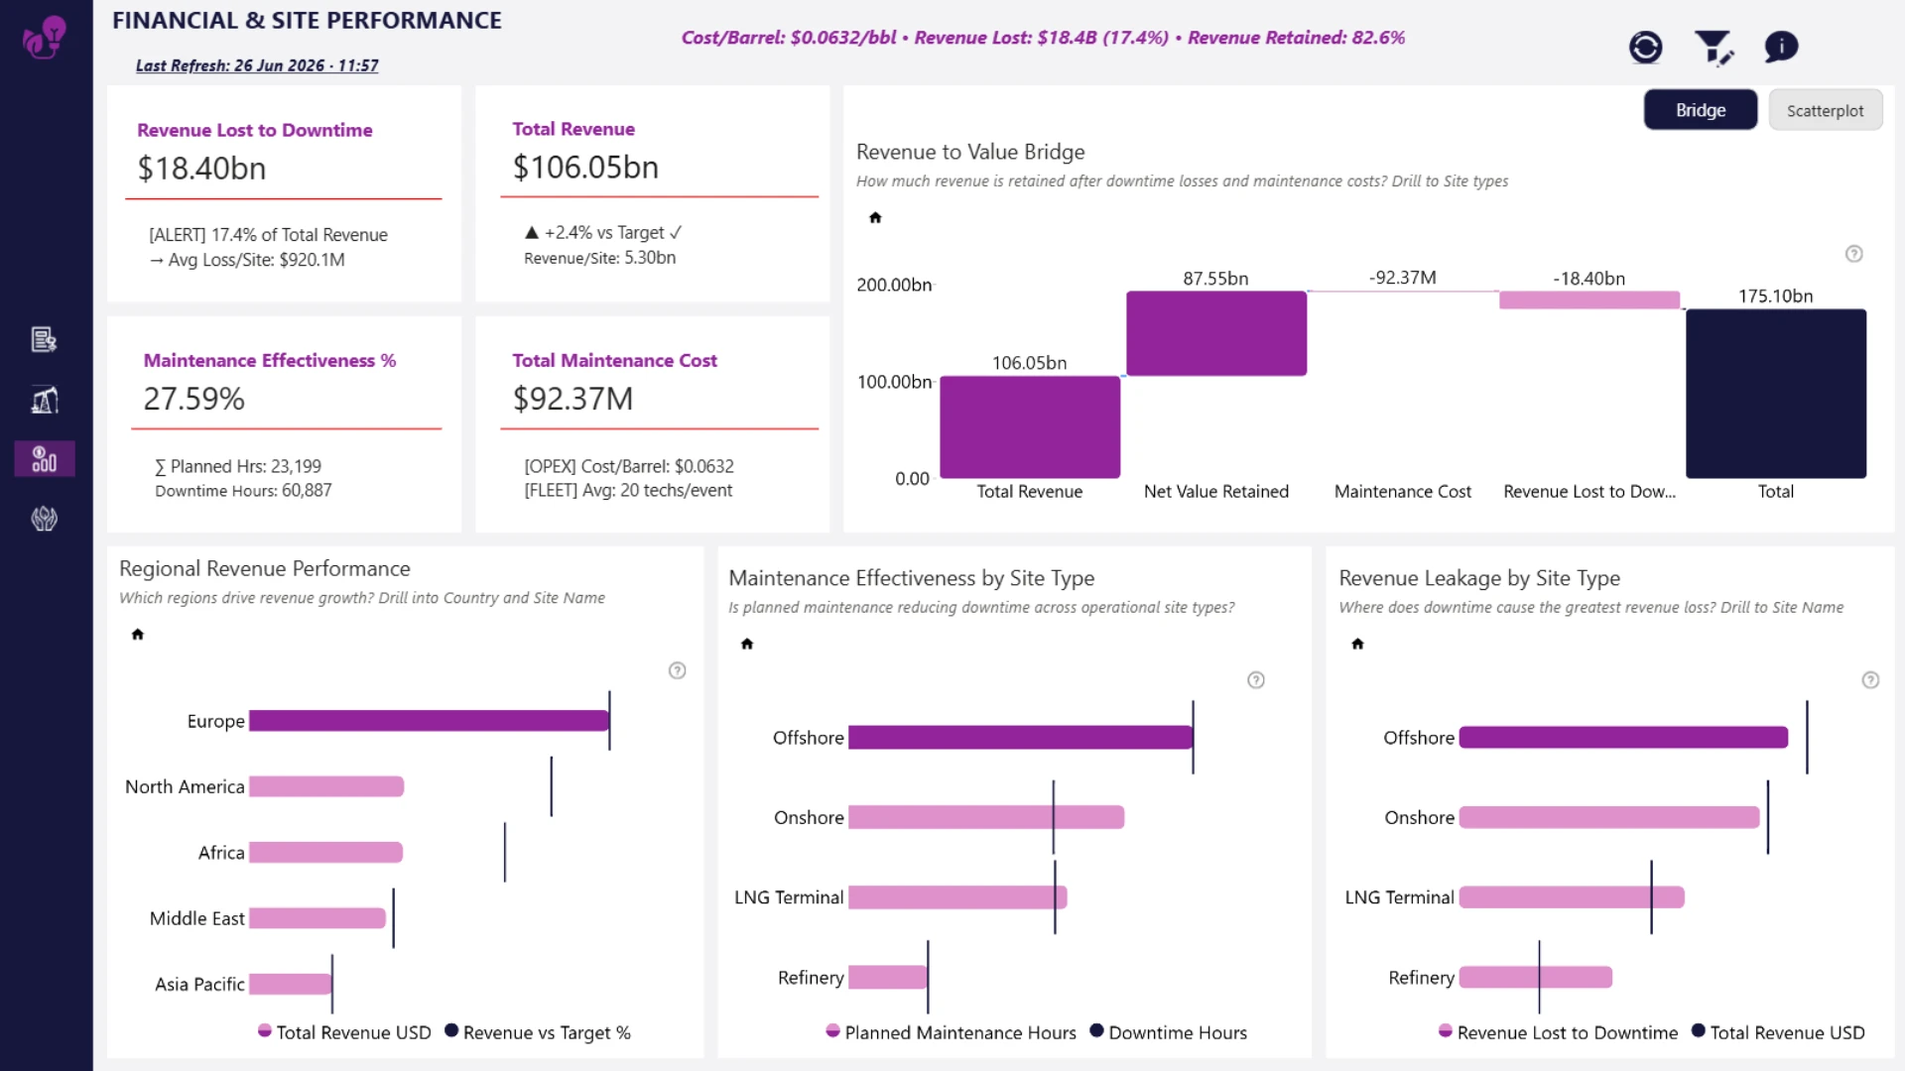Click help icon on Revenue Leakage chart
Image resolution: width=1905 pixels, height=1071 pixels.
pos(1870,680)
